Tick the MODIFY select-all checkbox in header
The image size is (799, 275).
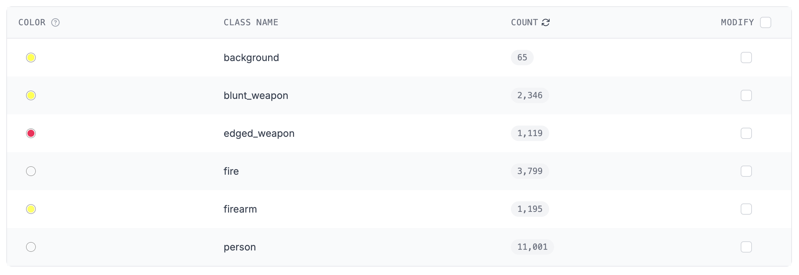tap(766, 22)
